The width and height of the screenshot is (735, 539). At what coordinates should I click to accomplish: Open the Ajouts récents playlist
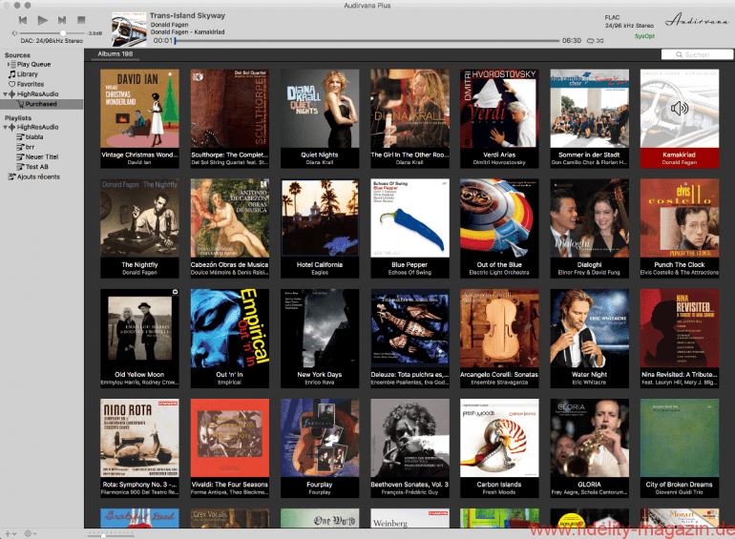tap(38, 176)
